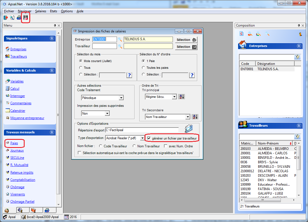Toggle the Tri principal sort order icon
The height and width of the screenshot is (222, 308).
pos(182,97)
